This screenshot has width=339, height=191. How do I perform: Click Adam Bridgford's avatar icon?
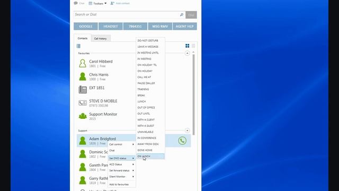[x=83, y=141]
